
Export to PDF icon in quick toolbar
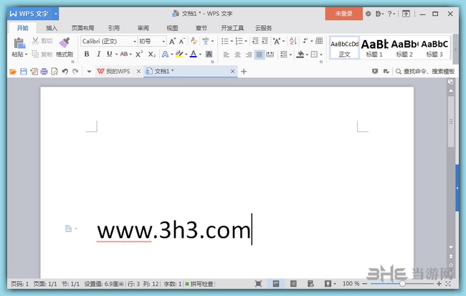(x=34, y=72)
